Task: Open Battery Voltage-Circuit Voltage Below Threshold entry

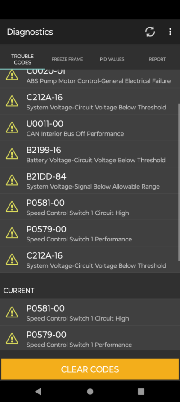Action: click(89, 154)
